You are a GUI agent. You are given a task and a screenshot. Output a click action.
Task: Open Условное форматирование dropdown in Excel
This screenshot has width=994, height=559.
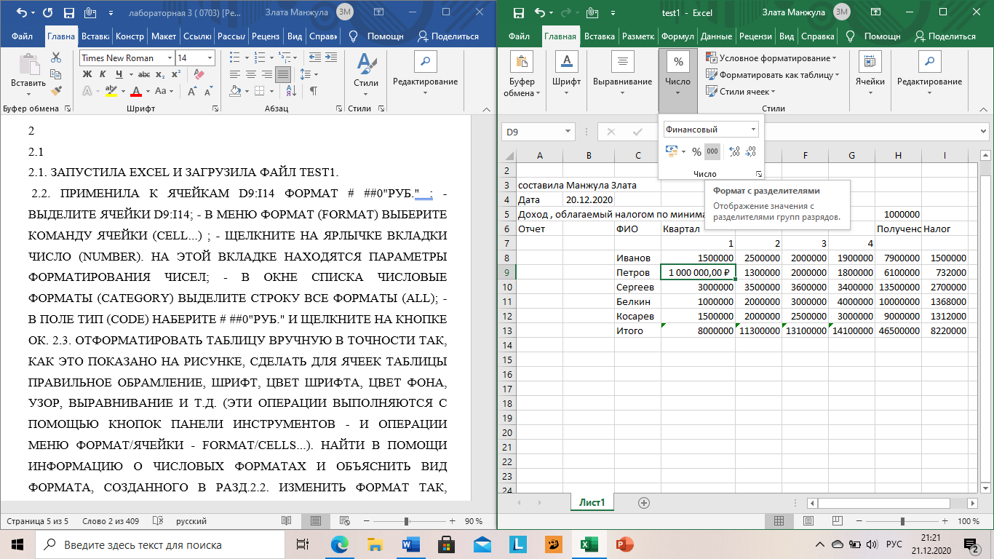pos(771,58)
